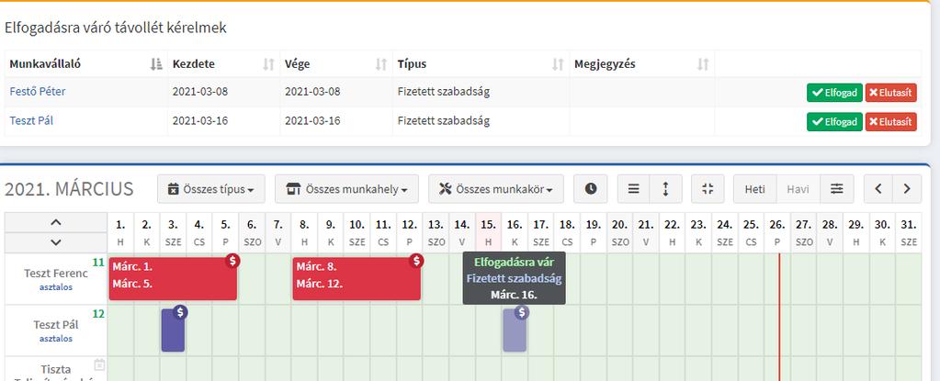This screenshot has width=940, height=381.
Task: Open Festő Péter employee link
Action: point(37,92)
